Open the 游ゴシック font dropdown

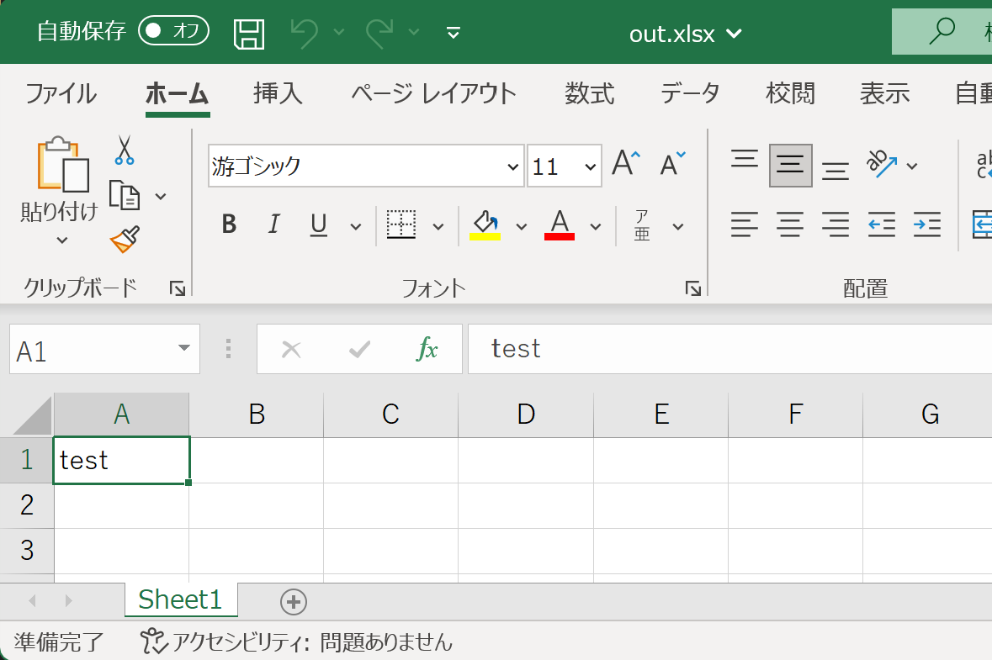(514, 166)
